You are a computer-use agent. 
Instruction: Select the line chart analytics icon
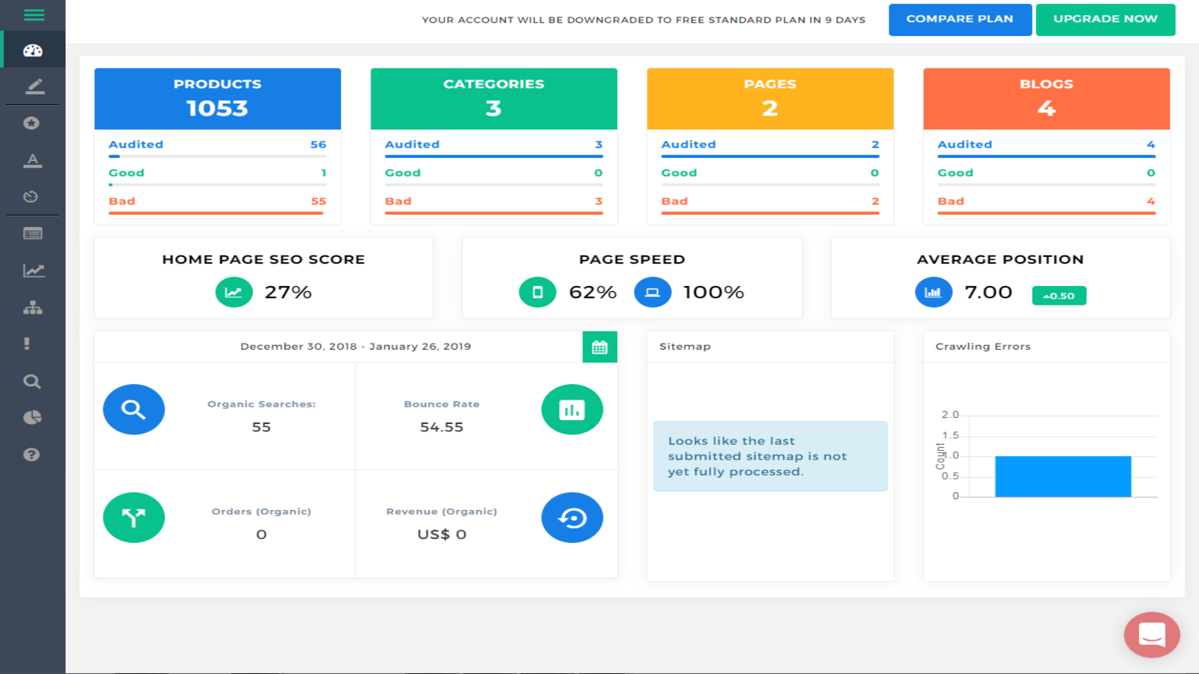31,270
